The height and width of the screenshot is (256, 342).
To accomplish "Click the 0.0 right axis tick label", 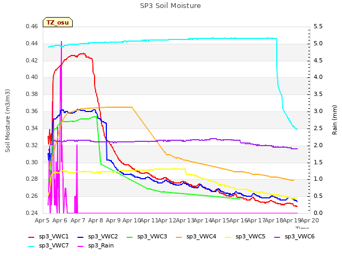I will 318,213.
